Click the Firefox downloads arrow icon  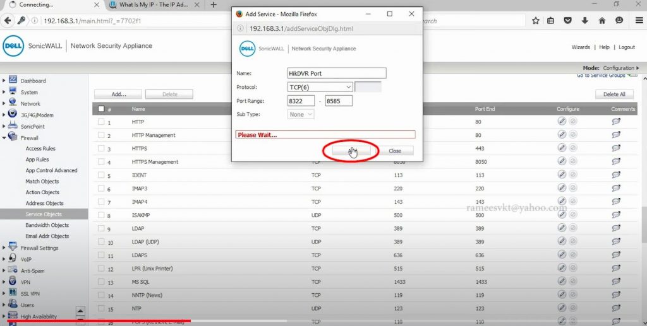pos(584,21)
